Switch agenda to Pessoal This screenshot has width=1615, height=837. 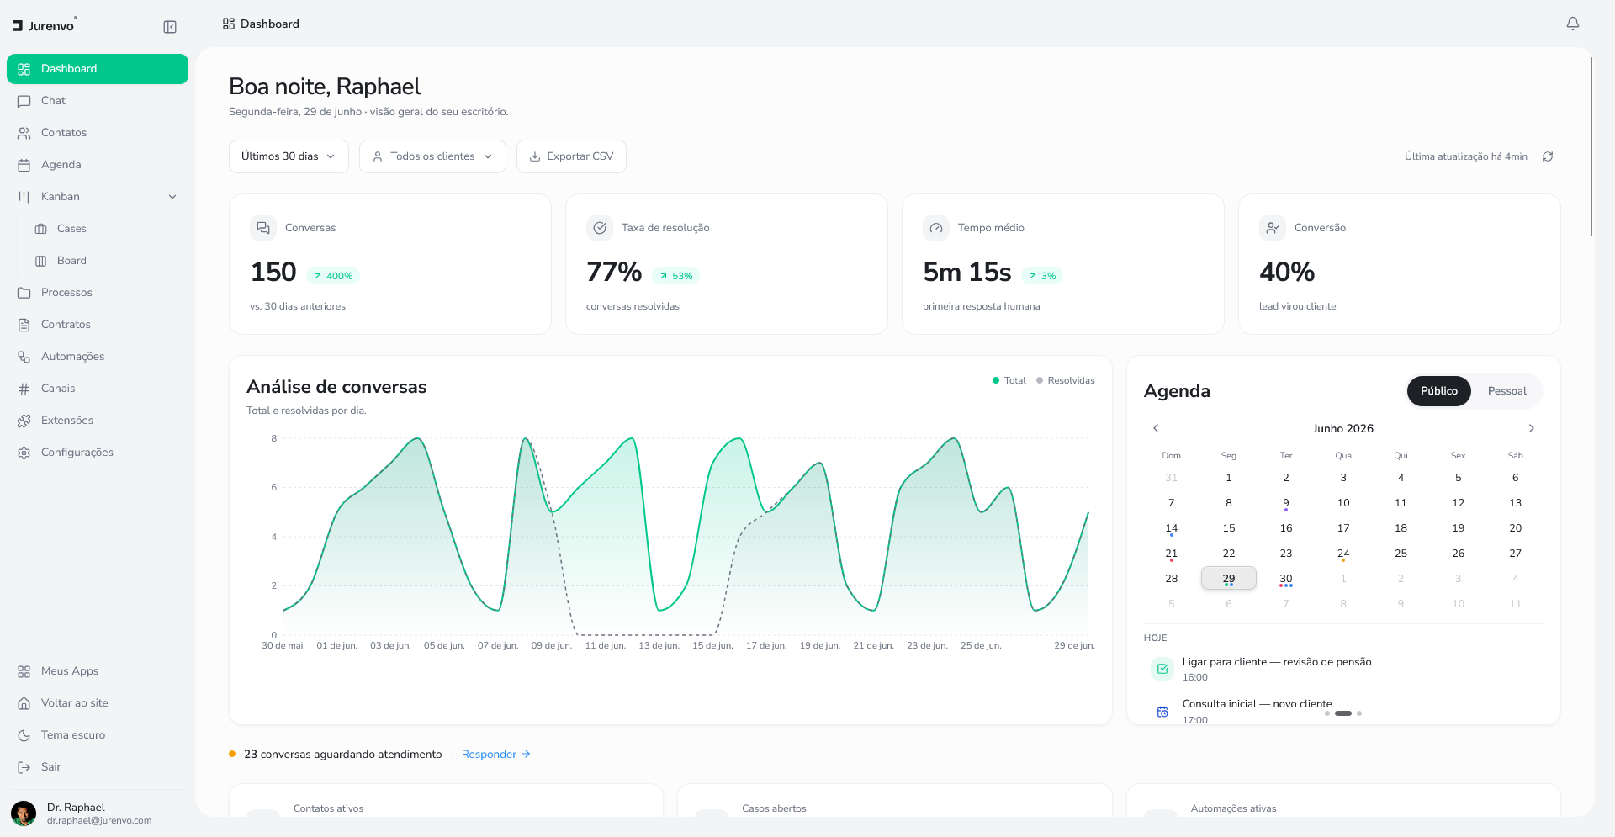1506,391
